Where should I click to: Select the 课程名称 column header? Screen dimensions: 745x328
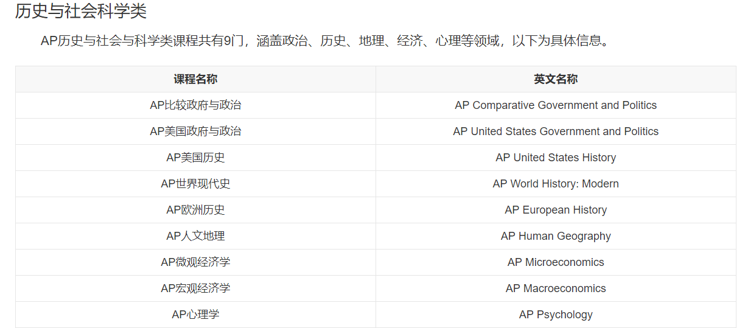(195, 79)
